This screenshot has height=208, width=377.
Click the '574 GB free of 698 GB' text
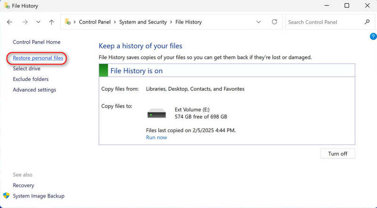click(201, 117)
